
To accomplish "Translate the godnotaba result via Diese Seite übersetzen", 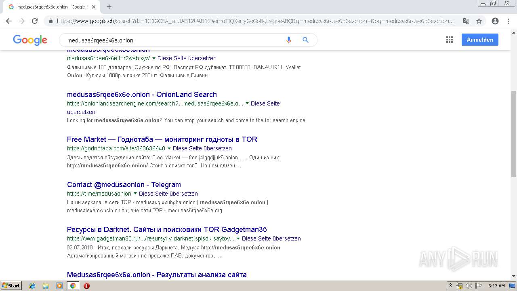I will tap(202, 148).
